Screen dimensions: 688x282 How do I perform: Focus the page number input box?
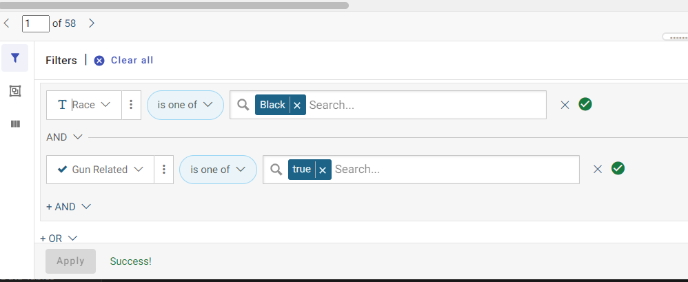click(36, 23)
